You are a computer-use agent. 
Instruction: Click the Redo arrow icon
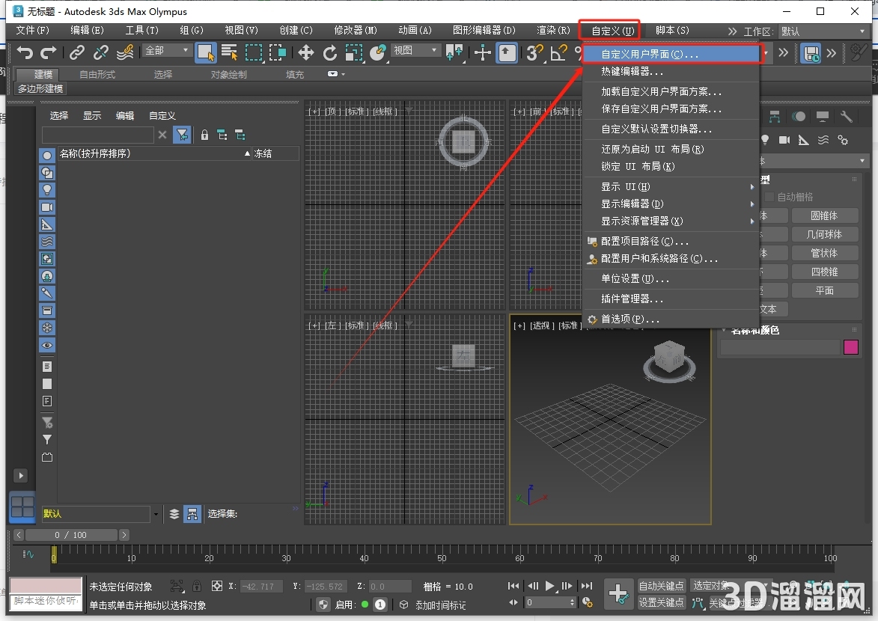(49, 52)
